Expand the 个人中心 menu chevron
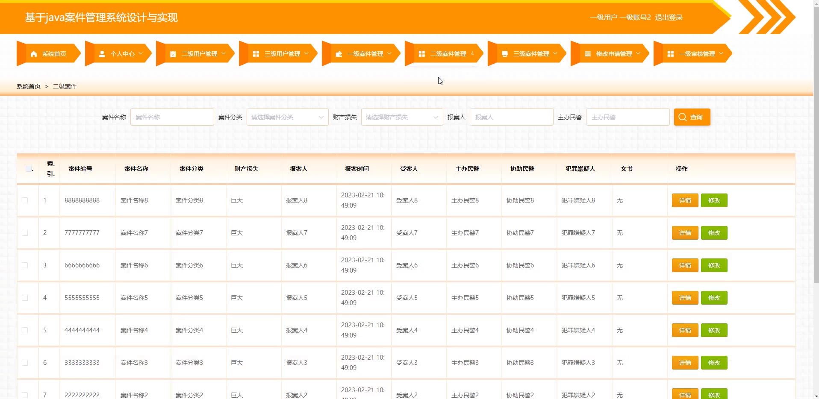Image resolution: width=819 pixels, height=399 pixels. tap(141, 53)
